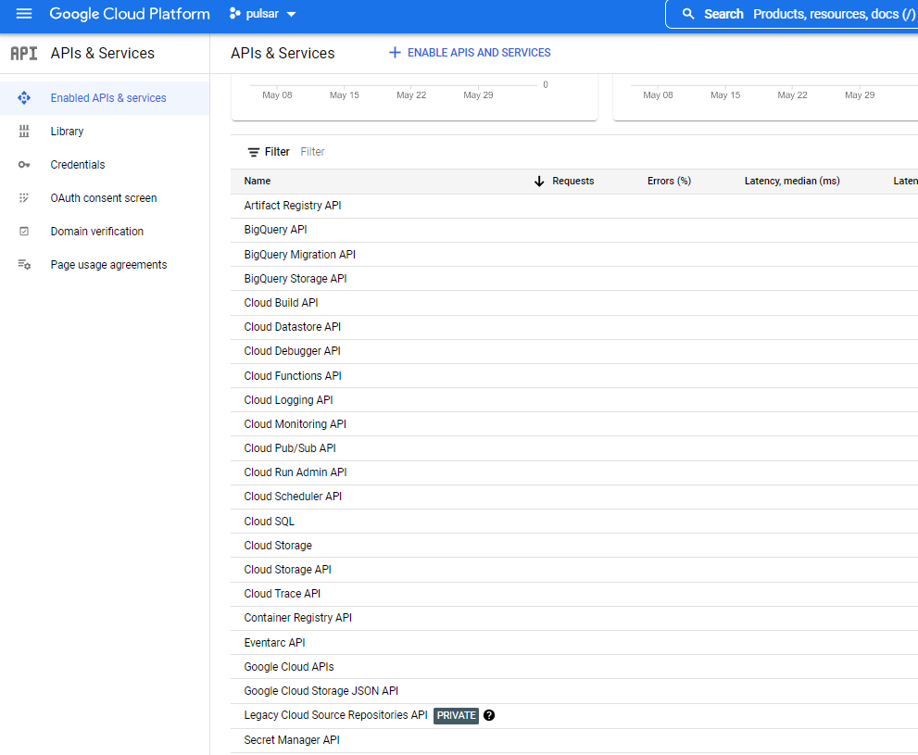Open BigQuery Migration API entry

574,255
